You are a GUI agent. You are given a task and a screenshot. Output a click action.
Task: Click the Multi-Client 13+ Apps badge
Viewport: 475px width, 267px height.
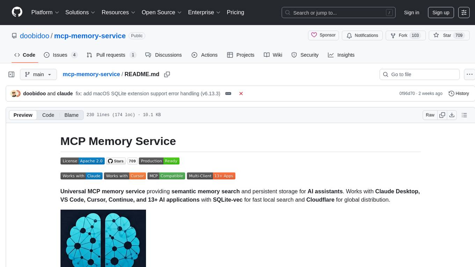[211, 176]
